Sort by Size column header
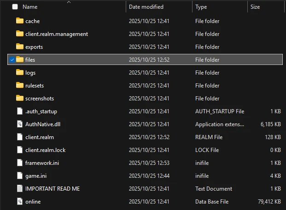The image size is (286, 210). click(255, 7)
